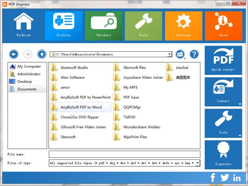Go up one folder level
The image size is (248, 186).
(42, 54)
